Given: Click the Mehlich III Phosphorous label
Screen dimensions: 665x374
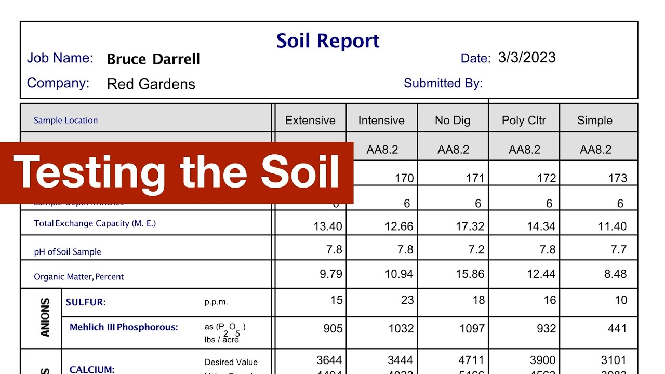Looking at the screenshot, I should point(124,327).
